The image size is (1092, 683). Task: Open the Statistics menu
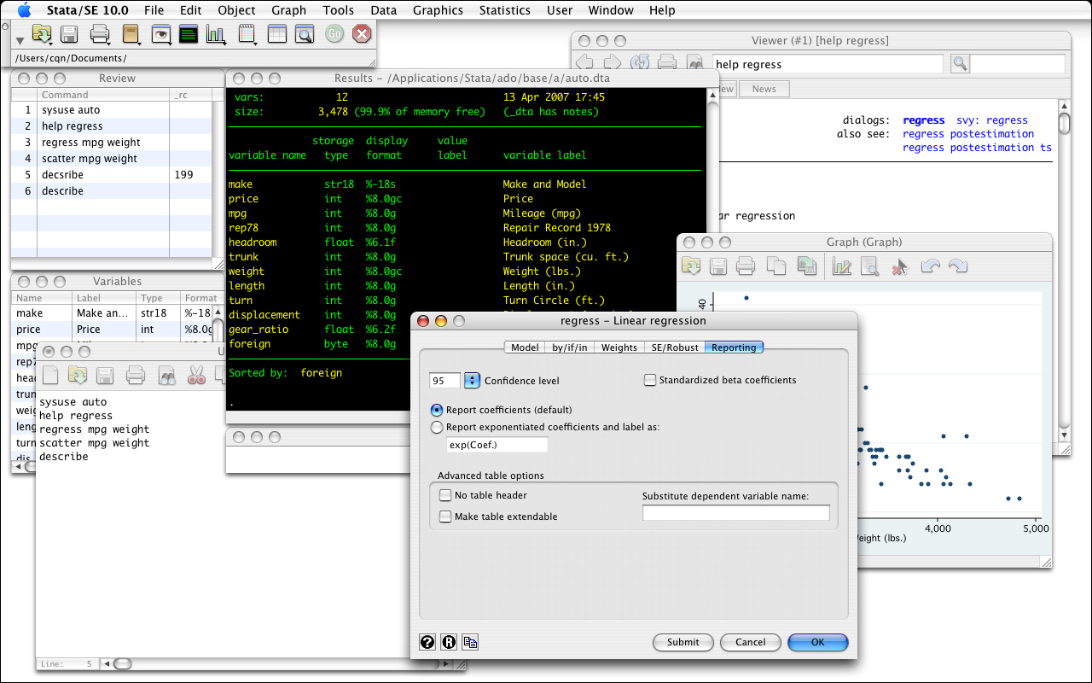pyautogui.click(x=504, y=10)
